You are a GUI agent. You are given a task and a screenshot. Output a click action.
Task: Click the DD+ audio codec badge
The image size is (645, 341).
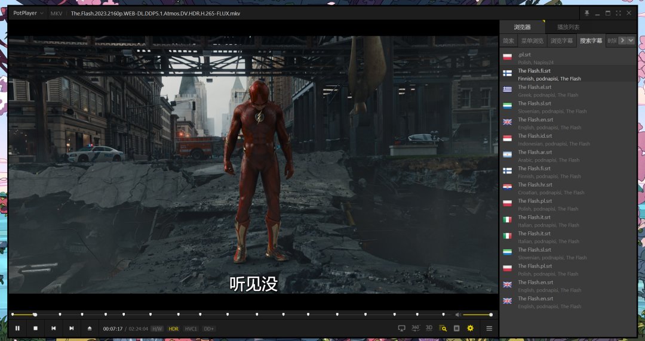[x=208, y=328]
